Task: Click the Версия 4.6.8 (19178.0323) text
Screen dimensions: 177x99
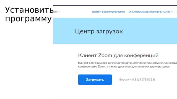Action: point(137,79)
